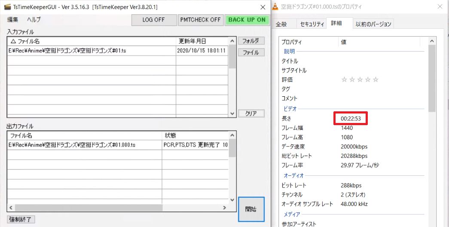Click the フレーム幅 value 1440
The height and width of the screenshot is (227, 449).
pos(347,128)
